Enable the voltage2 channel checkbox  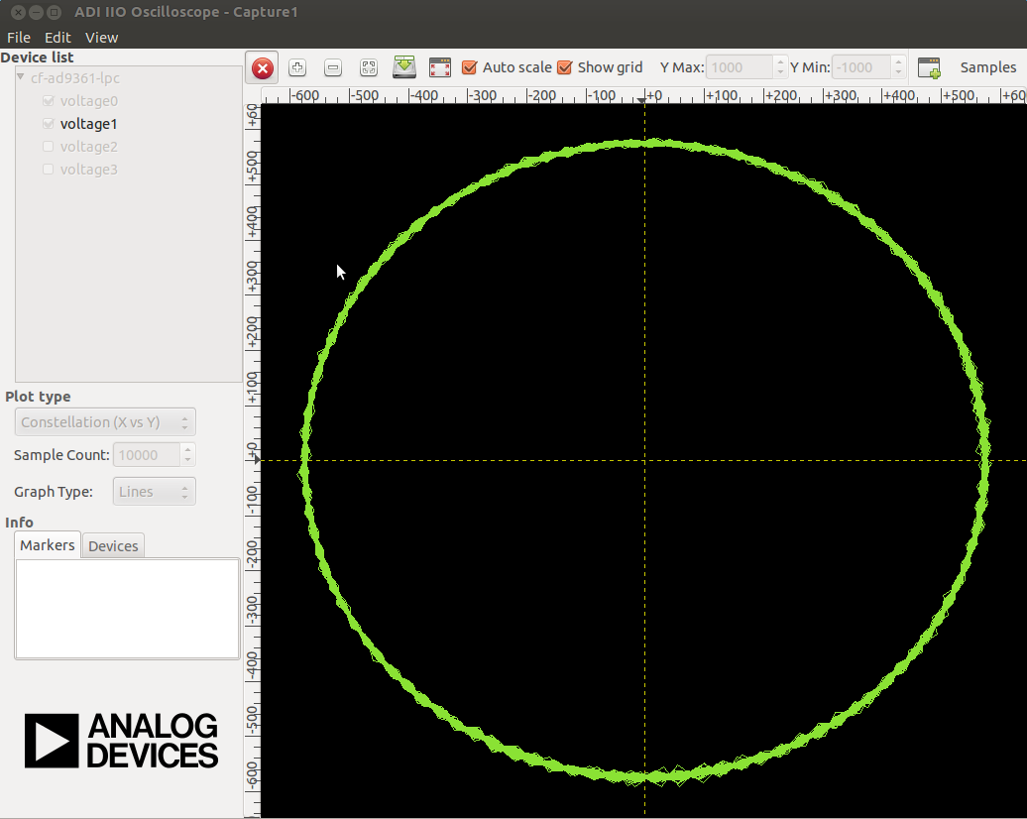click(x=48, y=146)
